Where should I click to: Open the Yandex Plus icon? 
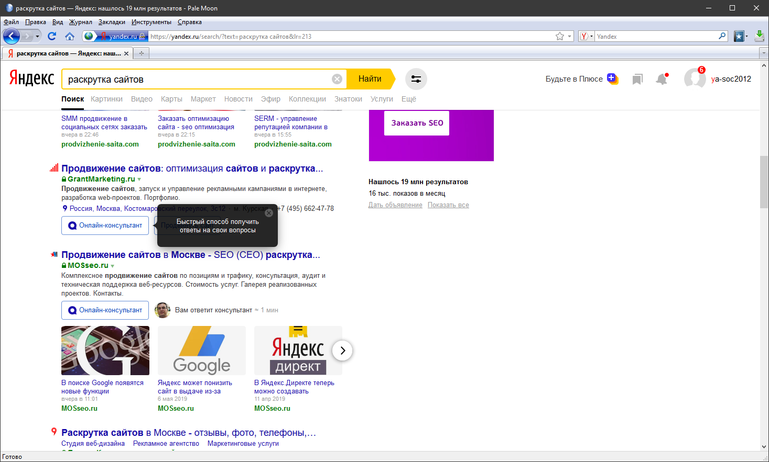612,78
